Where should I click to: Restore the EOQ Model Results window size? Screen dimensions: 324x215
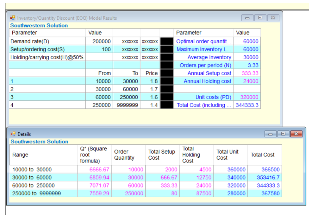(260, 18)
